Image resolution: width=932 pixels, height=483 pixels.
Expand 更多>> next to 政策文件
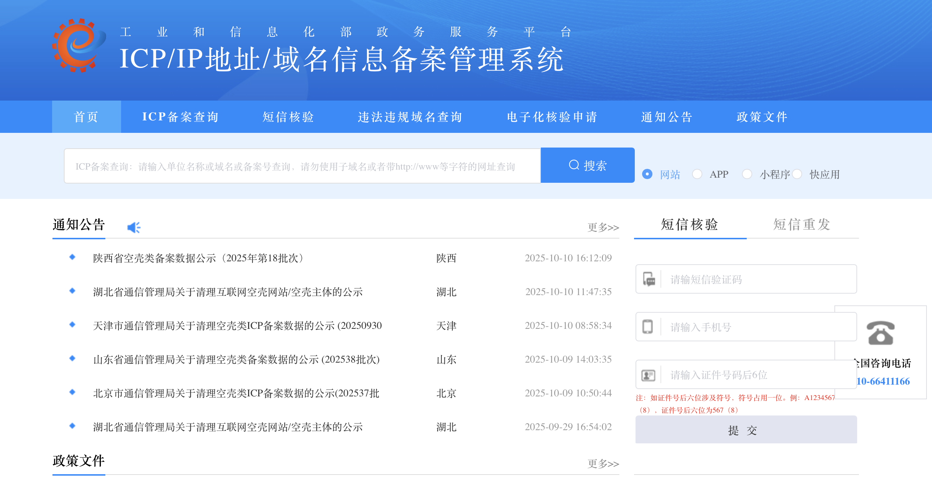point(603,464)
